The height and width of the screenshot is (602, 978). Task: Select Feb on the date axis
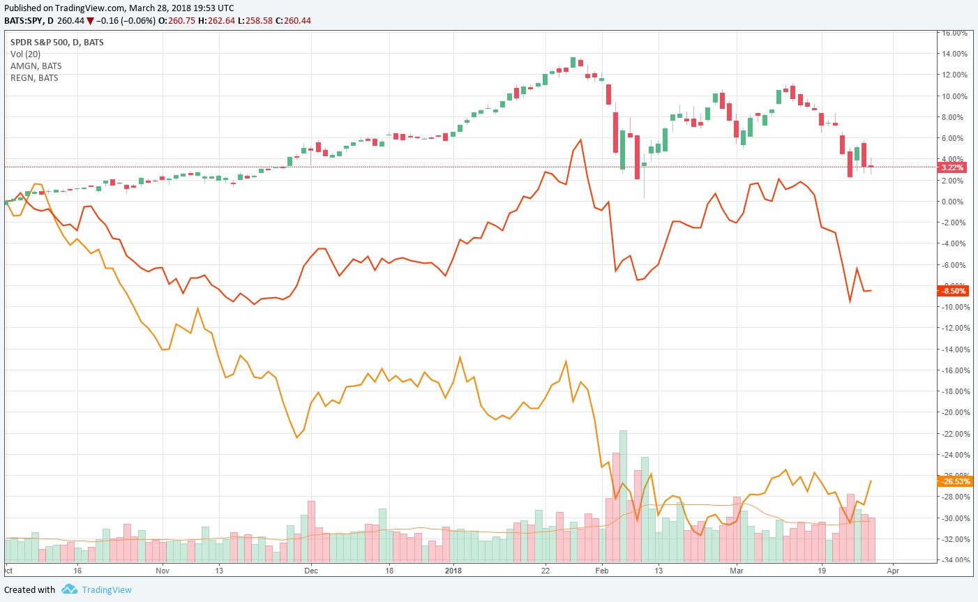(x=602, y=571)
